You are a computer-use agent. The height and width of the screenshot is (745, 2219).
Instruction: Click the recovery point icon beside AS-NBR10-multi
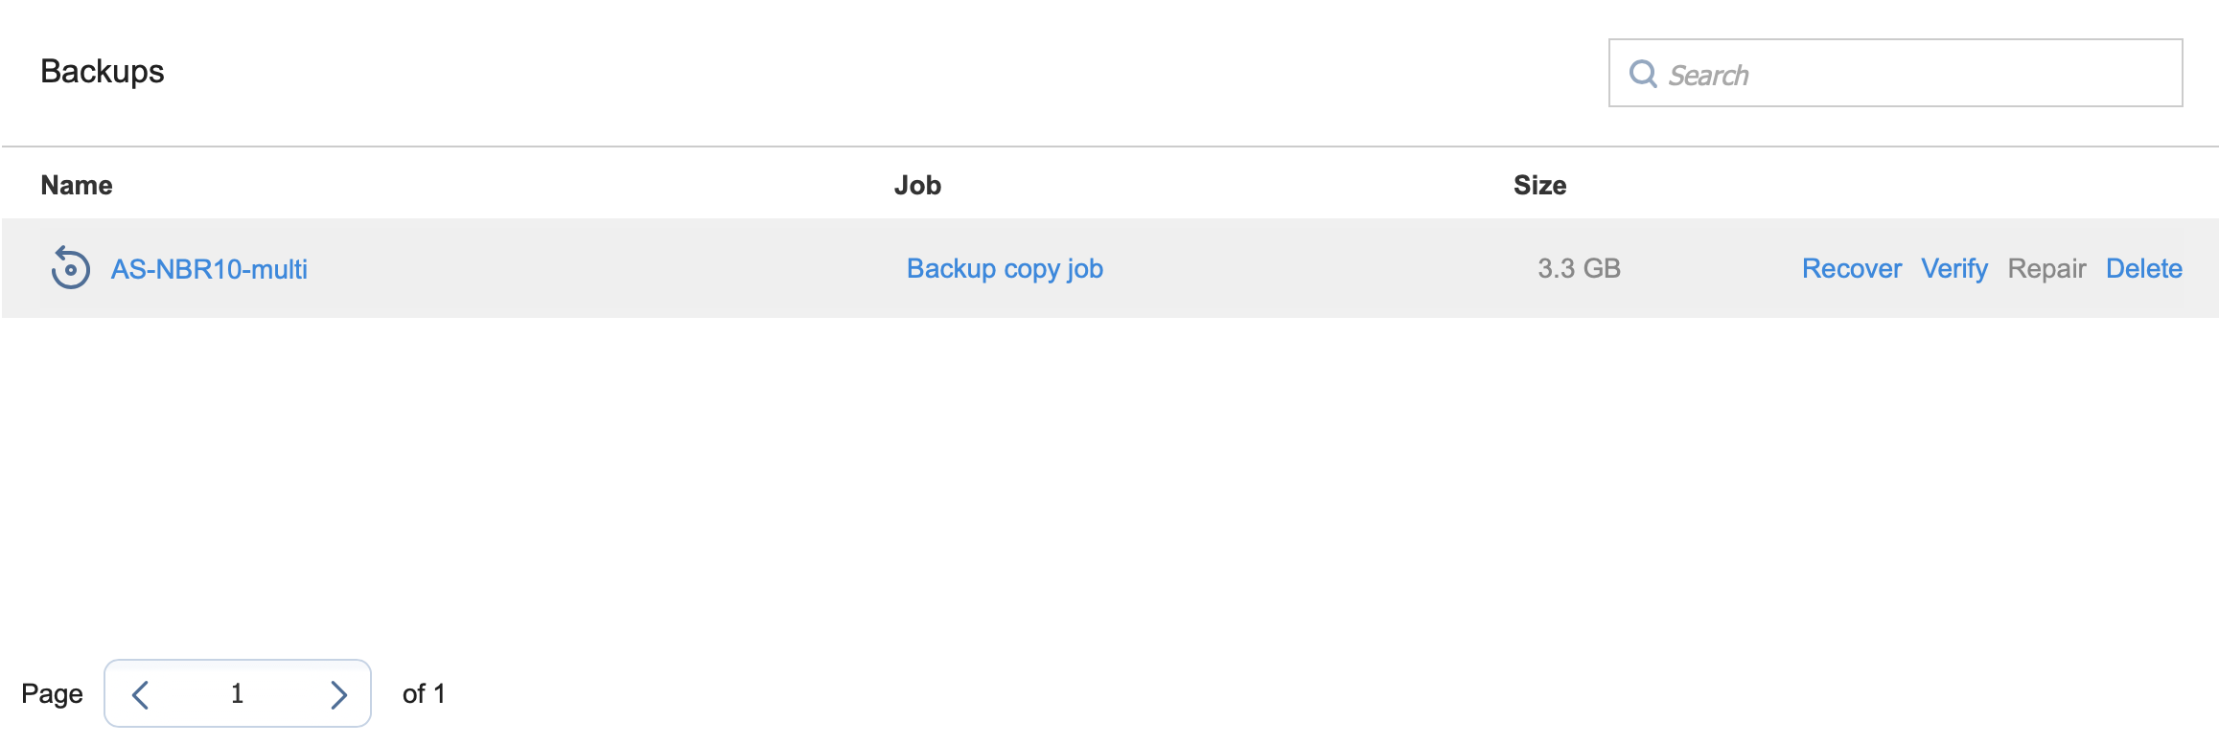point(70,268)
